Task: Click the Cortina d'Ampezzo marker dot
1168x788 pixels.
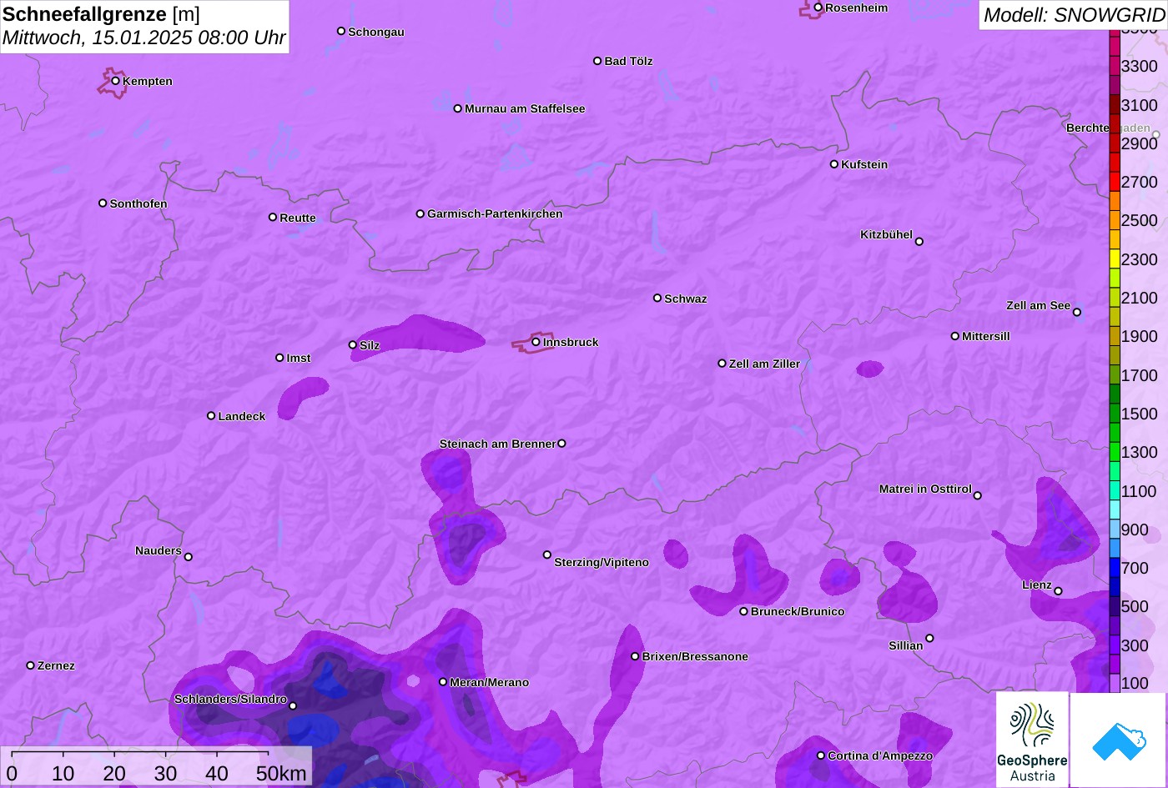Action: click(821, 755)
